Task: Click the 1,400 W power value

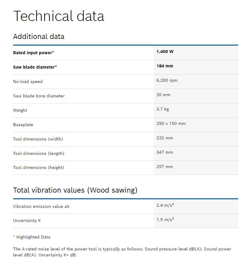Action: [x=165, y=52]
